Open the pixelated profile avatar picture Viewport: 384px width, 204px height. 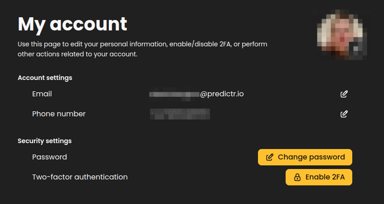point(342,35)
